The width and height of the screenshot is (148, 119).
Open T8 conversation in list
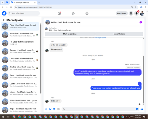20,43
